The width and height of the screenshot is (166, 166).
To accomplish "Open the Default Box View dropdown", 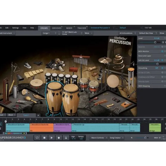I will (148, 33).
